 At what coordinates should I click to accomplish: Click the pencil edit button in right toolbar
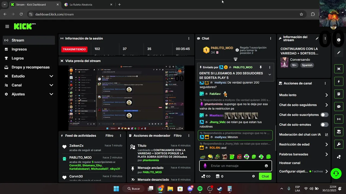point(339,53)
